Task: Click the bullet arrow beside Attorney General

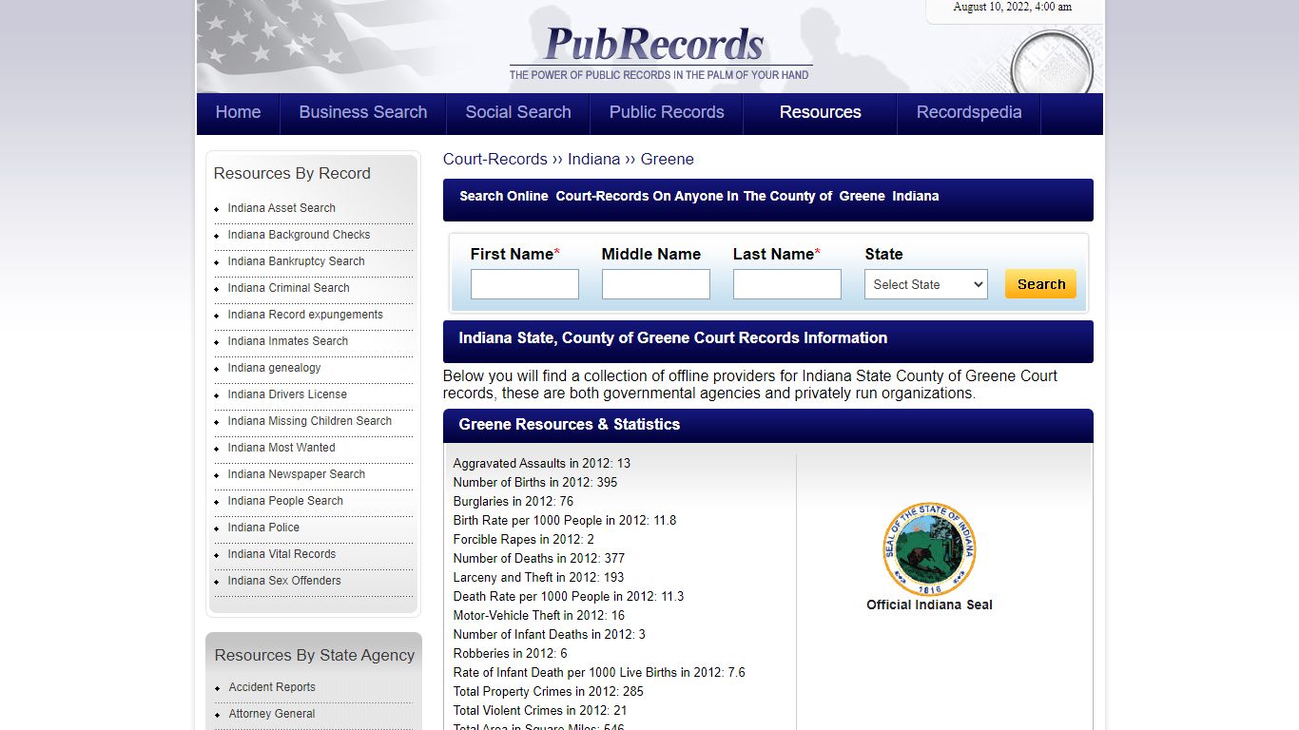Action: [219, 714]
